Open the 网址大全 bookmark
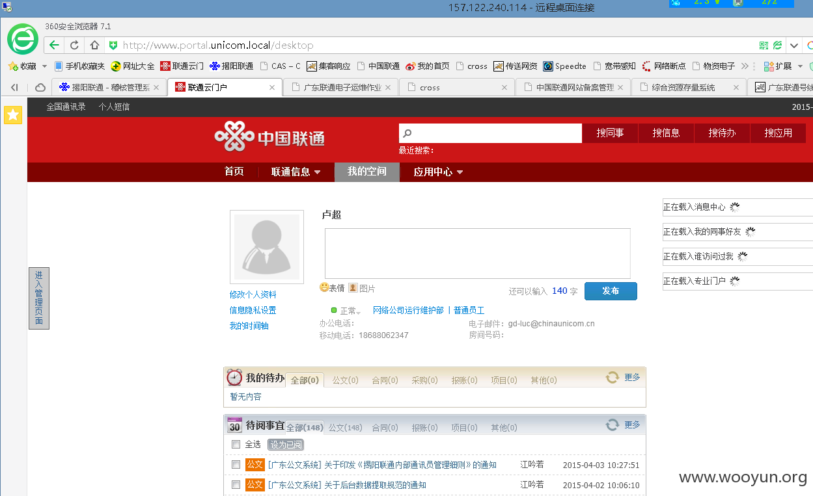This screenshot has width=813, height=496. click(x=133, y=66)
